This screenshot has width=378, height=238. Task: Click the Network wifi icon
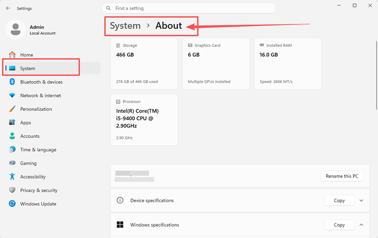click(x=12, y=95)
